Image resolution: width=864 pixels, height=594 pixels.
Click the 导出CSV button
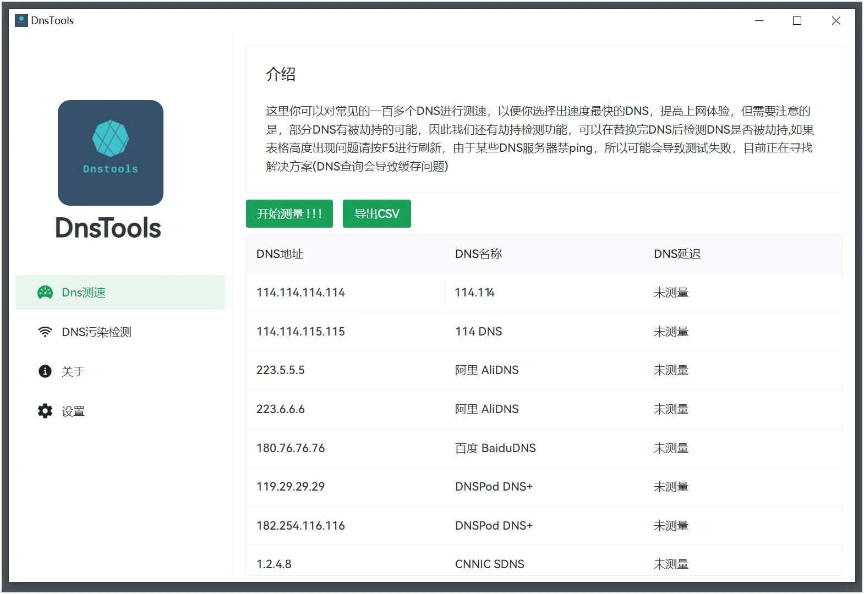[376, 213]
